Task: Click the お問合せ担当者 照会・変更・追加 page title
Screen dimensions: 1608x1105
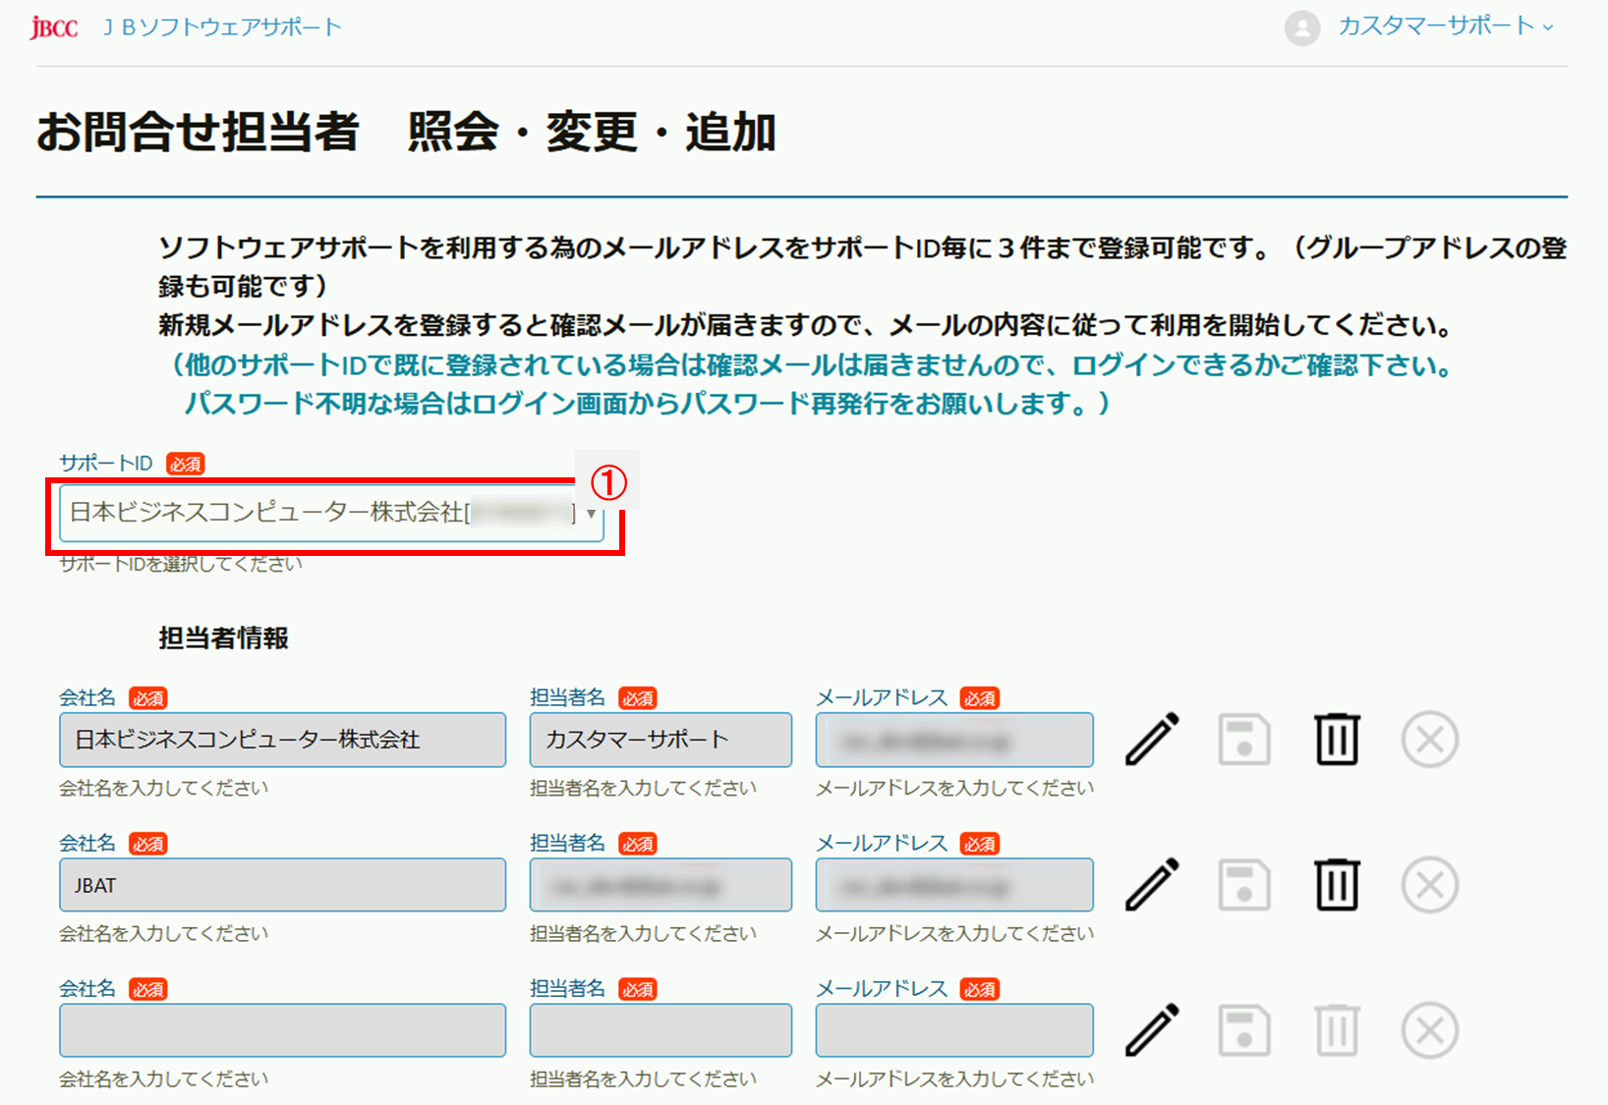Action: click(406, 132)
